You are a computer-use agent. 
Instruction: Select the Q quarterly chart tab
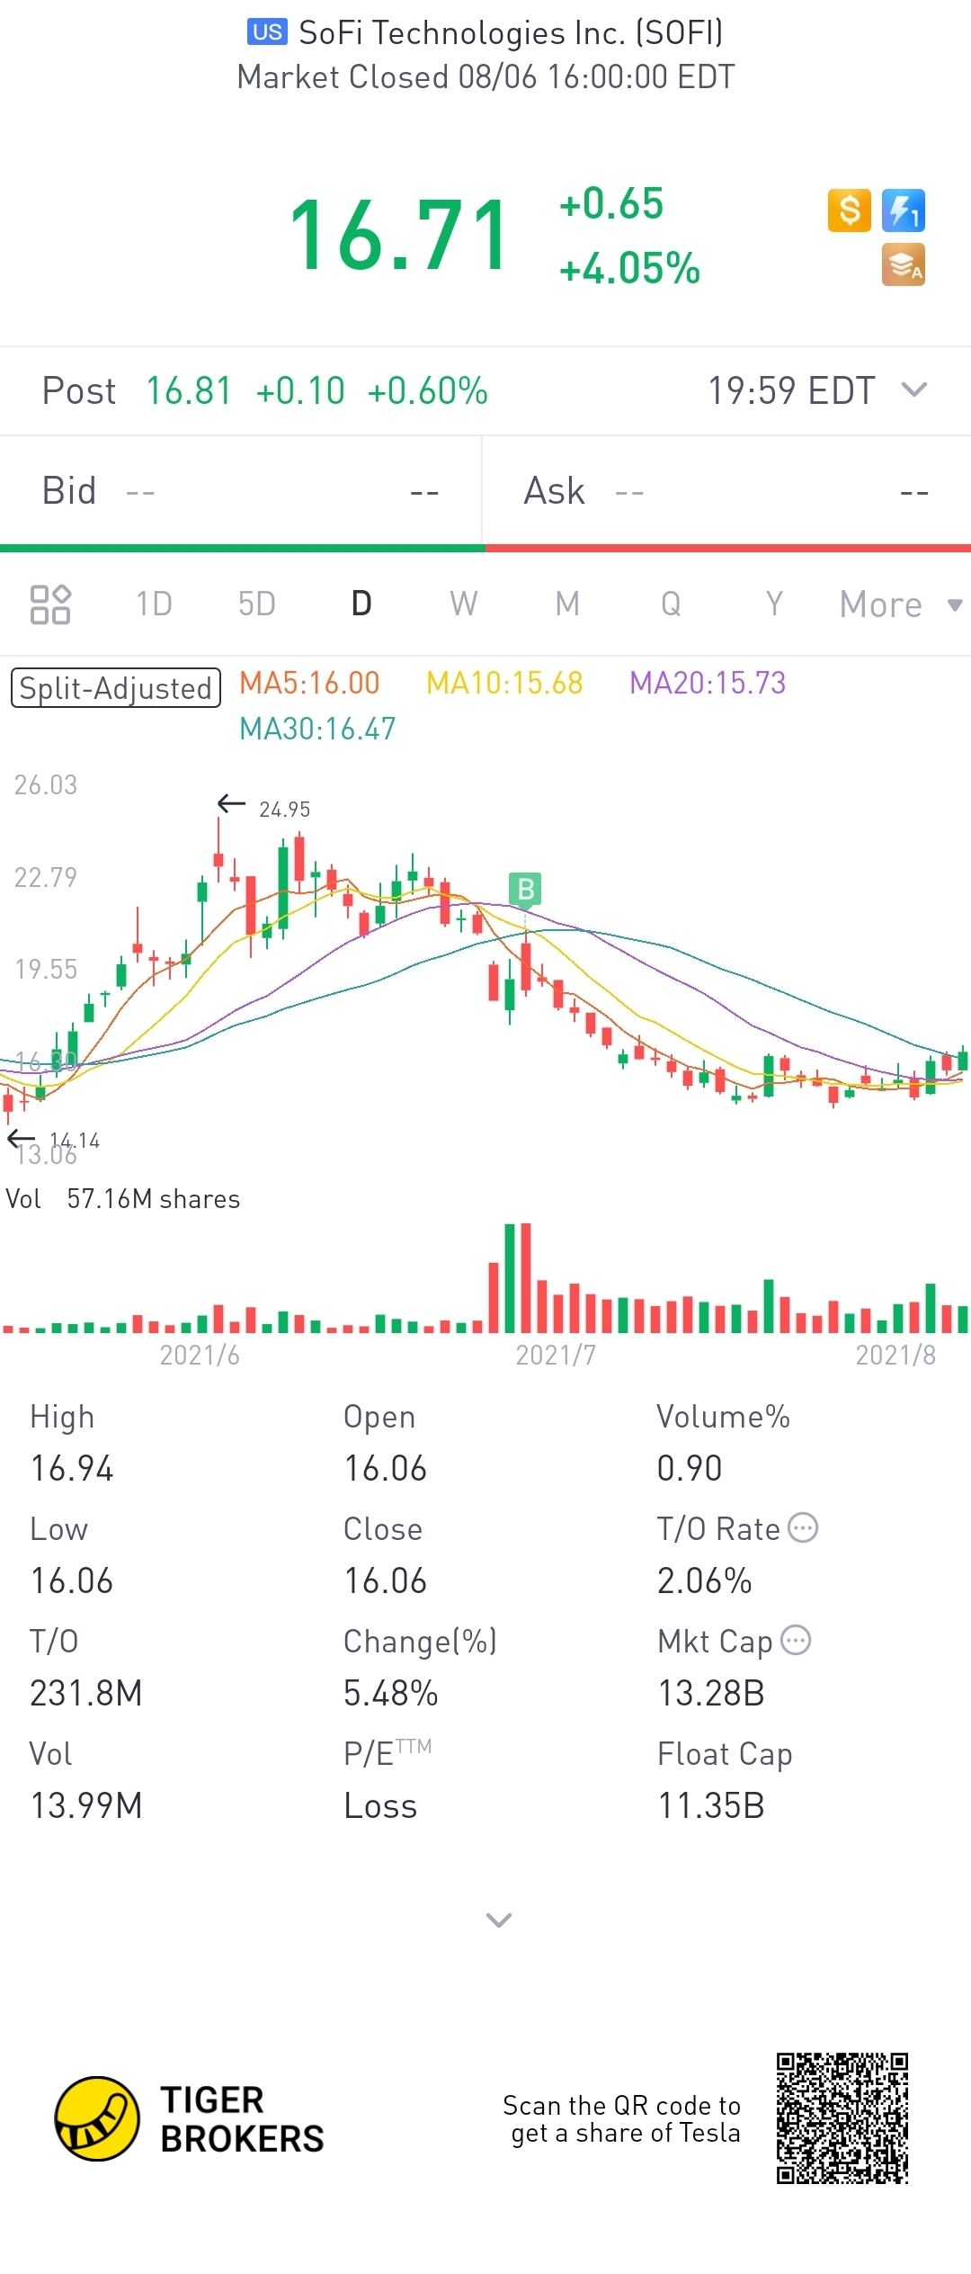(671, 604)
